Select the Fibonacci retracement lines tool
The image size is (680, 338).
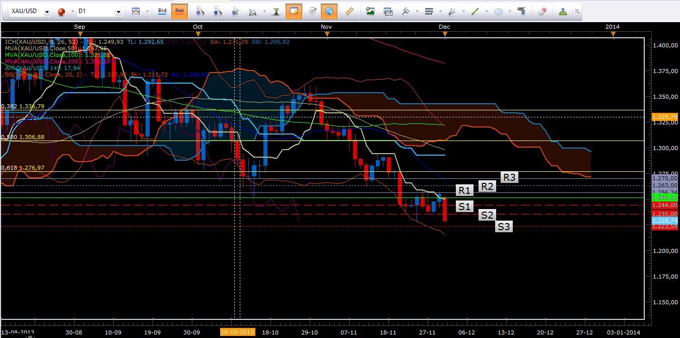429,11
